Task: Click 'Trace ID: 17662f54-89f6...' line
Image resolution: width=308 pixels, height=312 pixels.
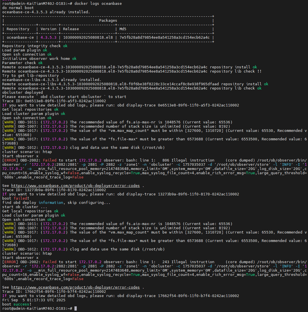Action: tap(54, 291)
